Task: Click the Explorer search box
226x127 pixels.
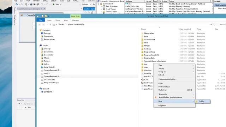Action: pyautogui.click(x=222, y=24)
